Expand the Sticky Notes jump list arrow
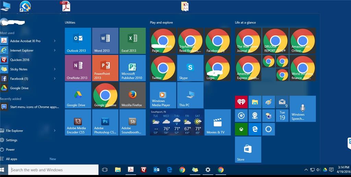 coord(55,69)
